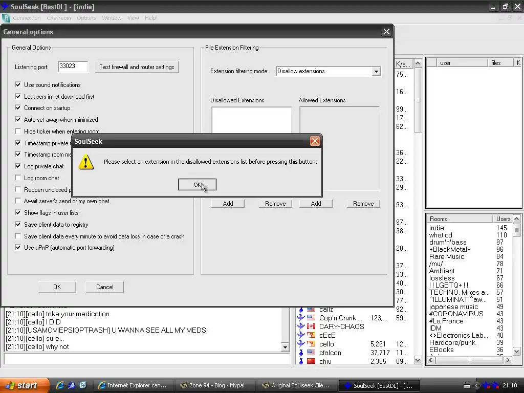Click user list scroll down arrow

[418, 360]
